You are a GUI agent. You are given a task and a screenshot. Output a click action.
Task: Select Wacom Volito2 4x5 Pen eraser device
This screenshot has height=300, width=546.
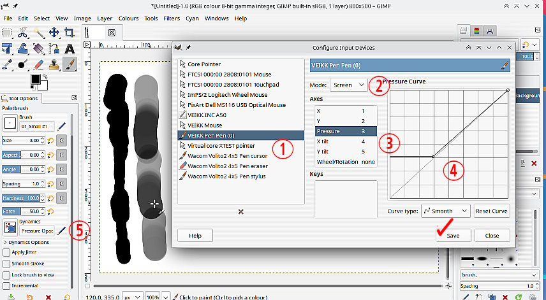tap(241, 166)
